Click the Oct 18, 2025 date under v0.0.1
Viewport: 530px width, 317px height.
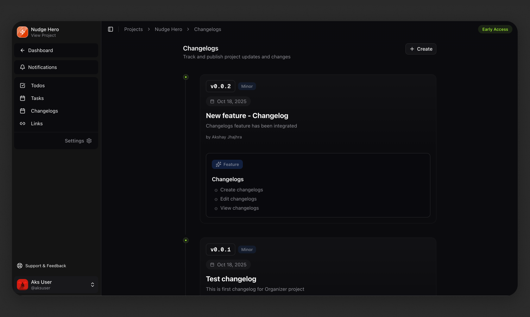[228, 265]
